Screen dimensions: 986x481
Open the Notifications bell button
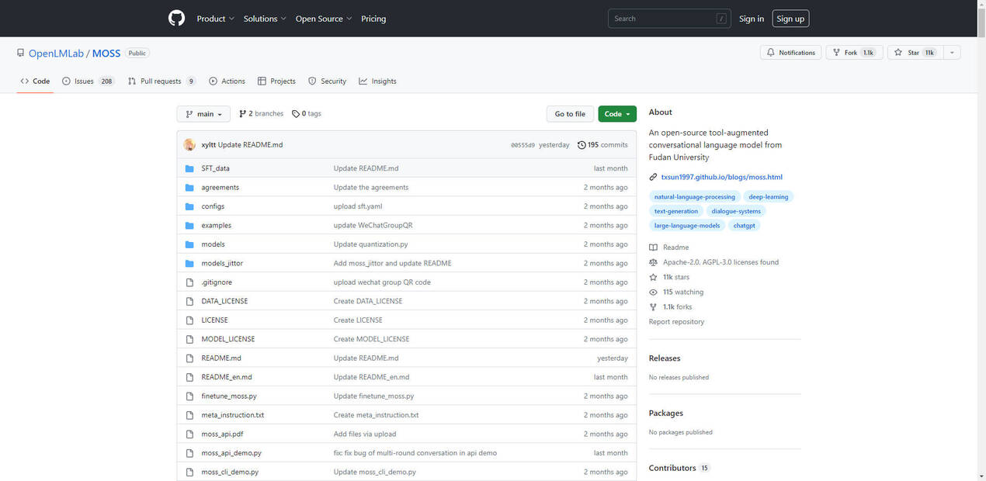790,53
